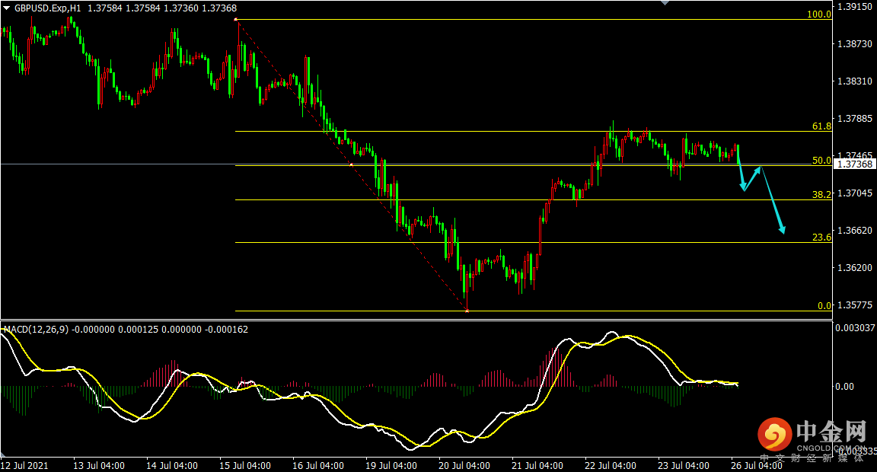Click the grey chart shift marker on top edge
The width and height of the screenshot is (877, 472).
pyautogui.click(x=665, y=3)
